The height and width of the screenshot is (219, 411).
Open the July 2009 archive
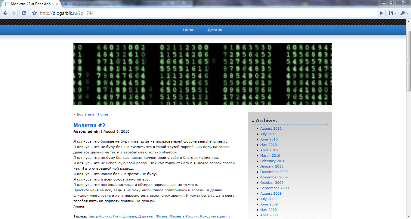point(268,199)
